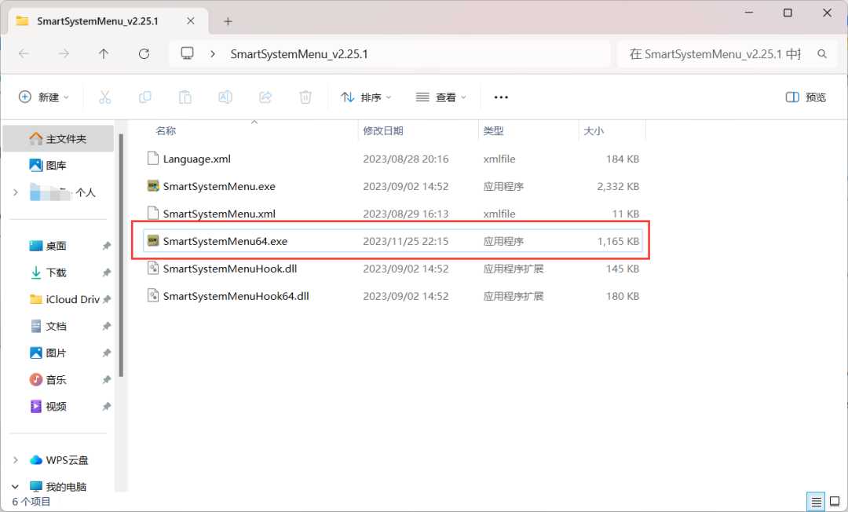Sort by 大小 column header
The width and height of the screenshot is (848, 512).
coord(594,131)
